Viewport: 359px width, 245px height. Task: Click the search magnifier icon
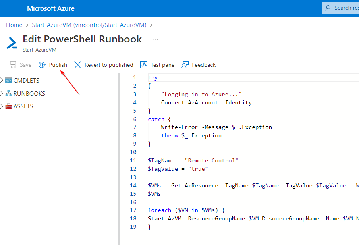[328, 8]
